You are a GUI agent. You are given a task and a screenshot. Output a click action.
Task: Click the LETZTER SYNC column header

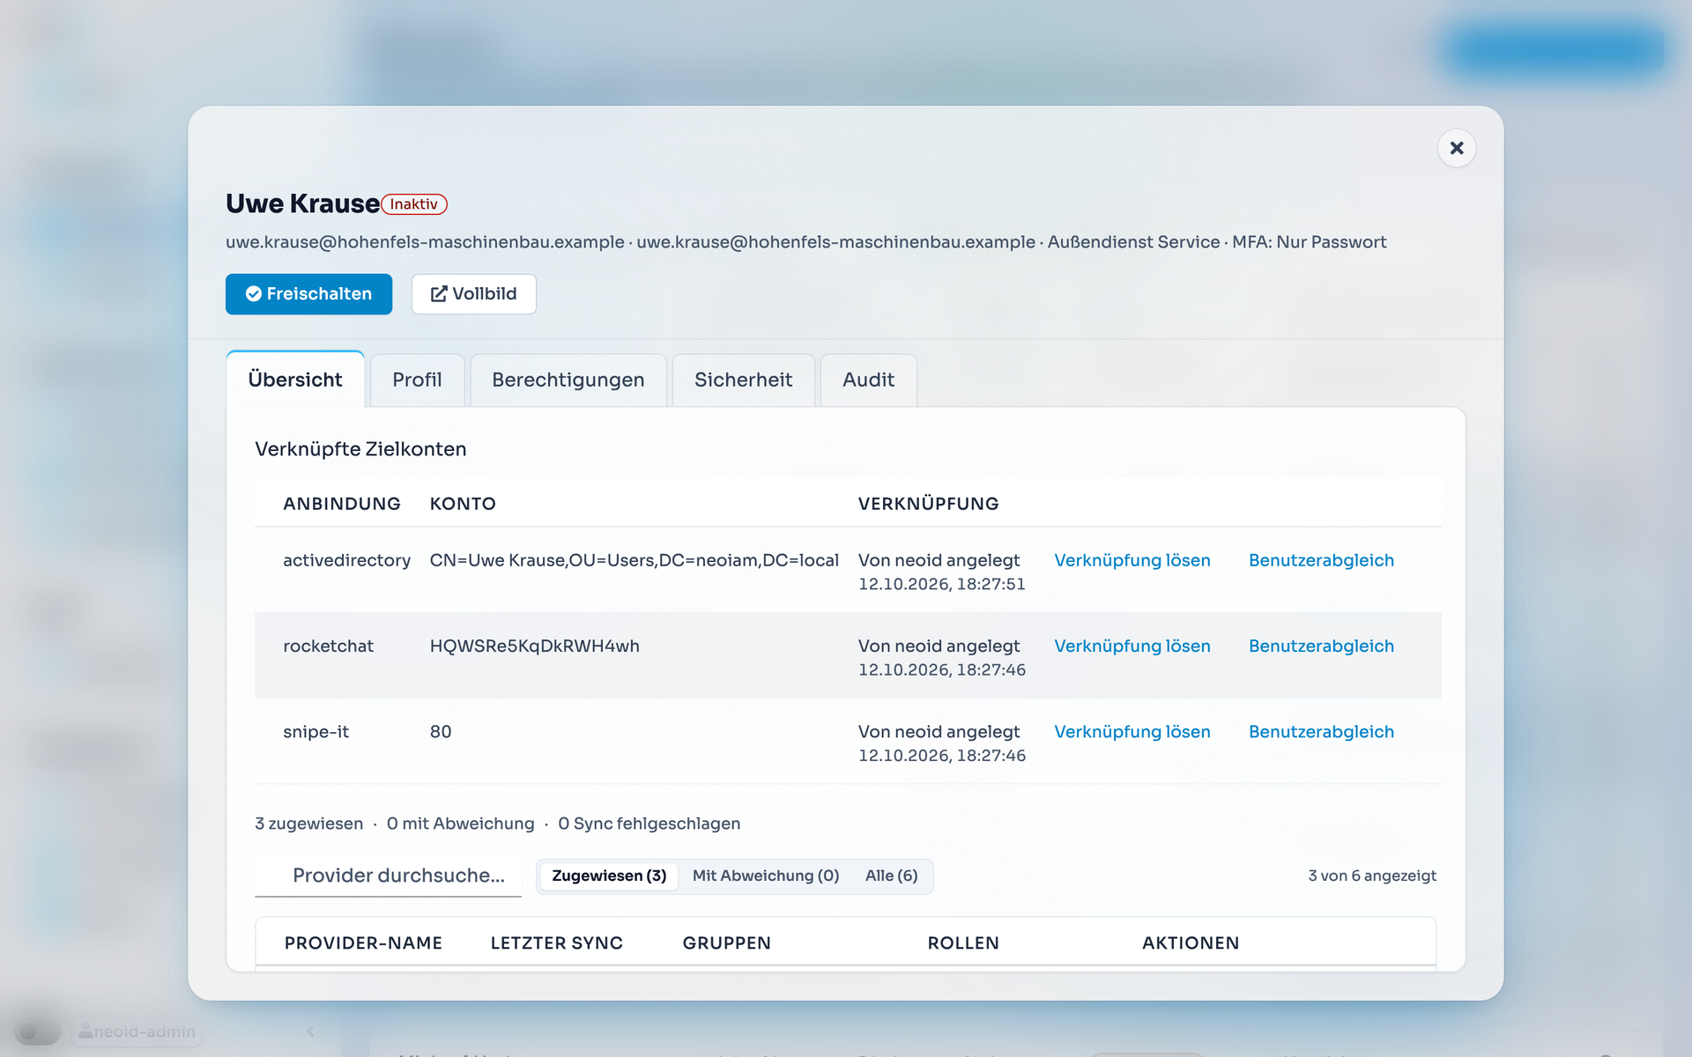click(x=557, y=942)
